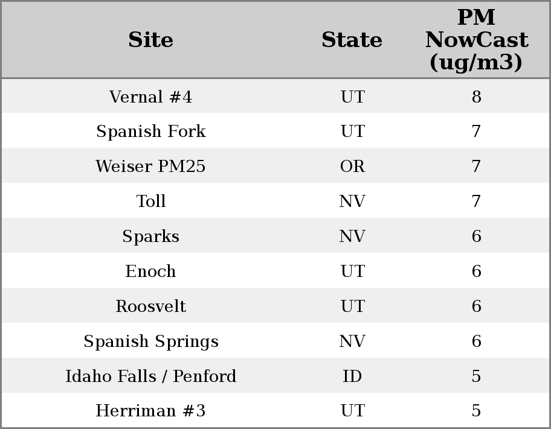Click the Idaho Falls / Penford site
Image resolution: width=551 pixels, height=429 pixels.
(150, 377)
